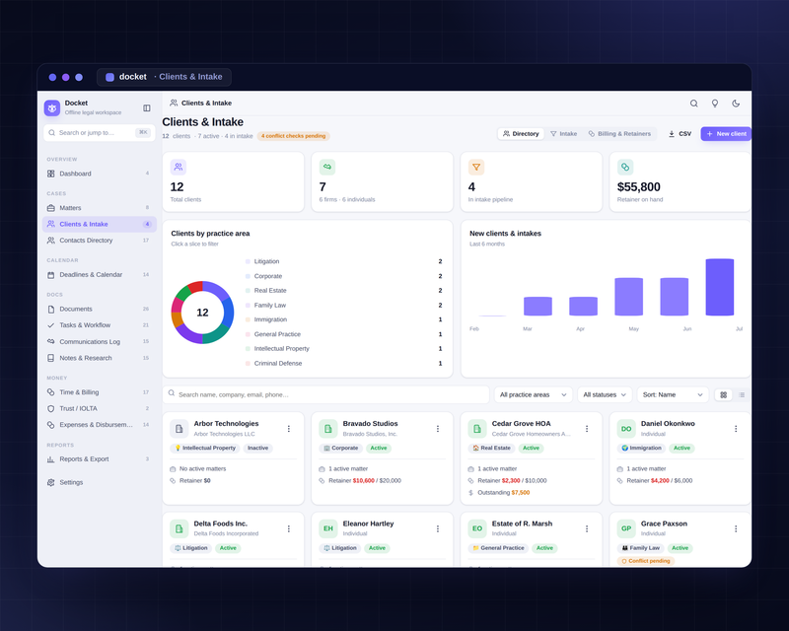Toggle dark mode moon icon
The image size is (789, 631).
[x=736, y=104]
